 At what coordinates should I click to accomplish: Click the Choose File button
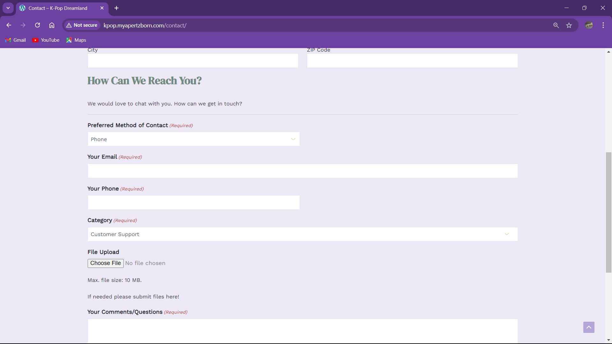pos(106,263)
